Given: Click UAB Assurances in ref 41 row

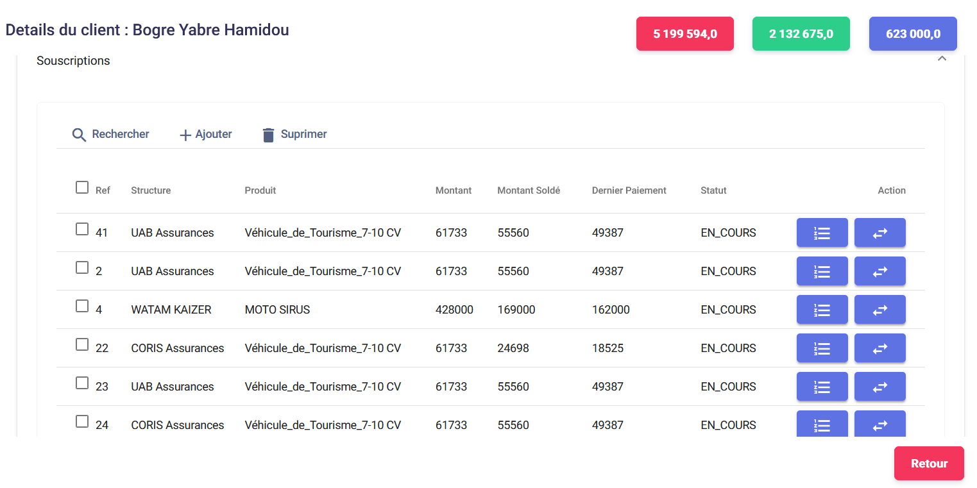Looking at the screenshot, I should click(x=173, y=233).
